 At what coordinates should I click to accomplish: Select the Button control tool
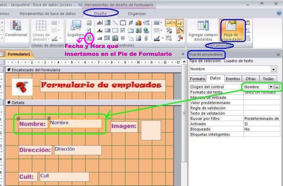tap(100, 38)
